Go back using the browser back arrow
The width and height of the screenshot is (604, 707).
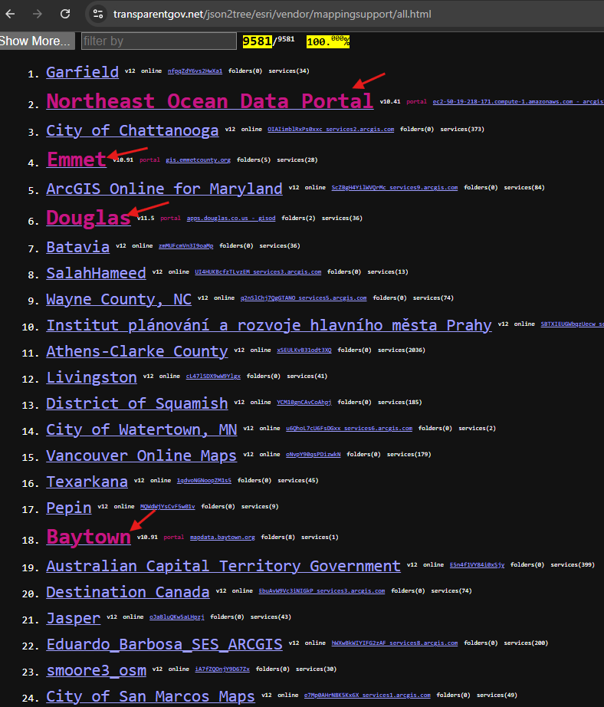(x=11, y=14)
